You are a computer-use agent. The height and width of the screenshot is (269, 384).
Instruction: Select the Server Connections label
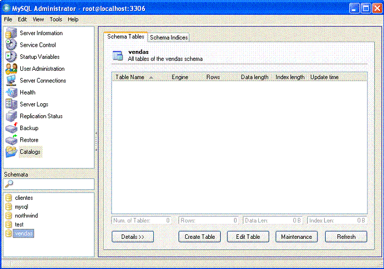(x=43, y=80)
